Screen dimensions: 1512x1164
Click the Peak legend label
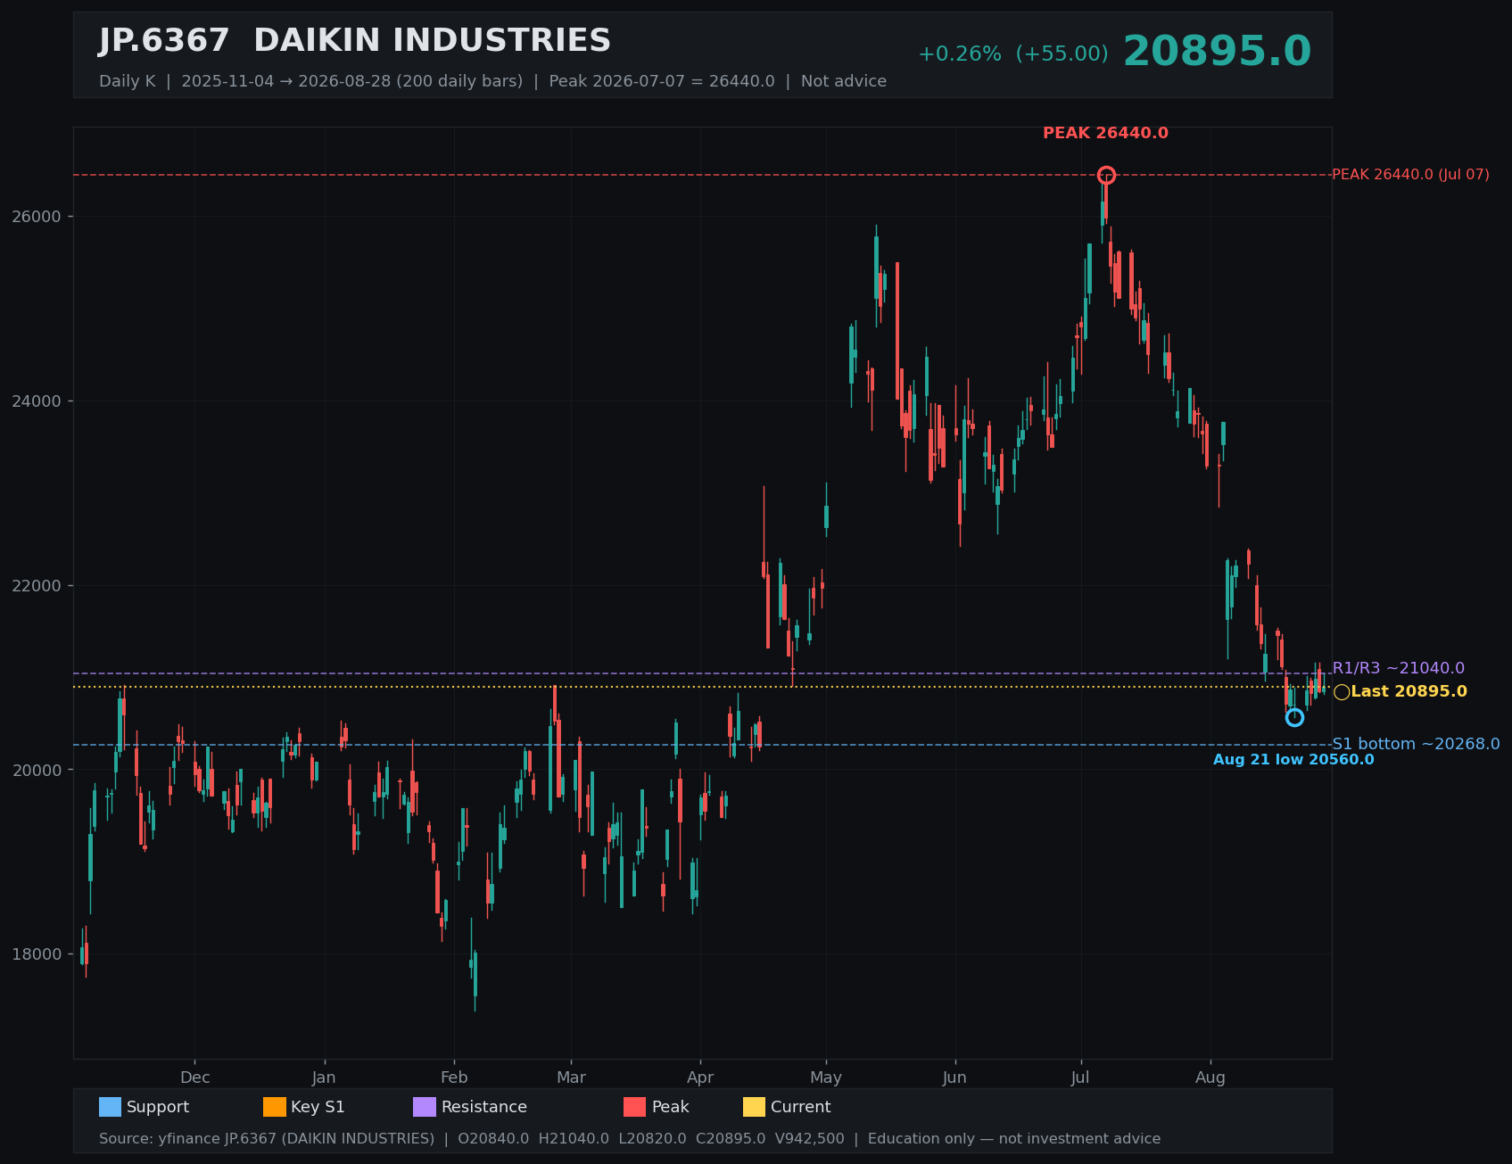[x=671, y=1107]
